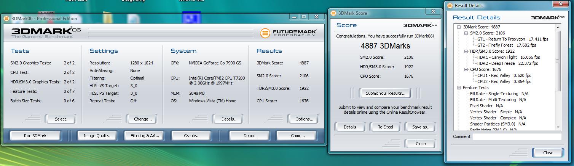Screen dimensions: 574x166
Task: Click the 3DMark06 Professional Edition title bar icon
Action: click(x=6, y=18)
